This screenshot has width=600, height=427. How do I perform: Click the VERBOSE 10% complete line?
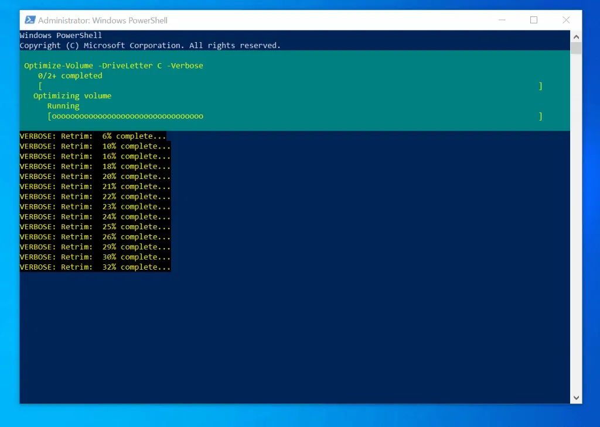94,146
